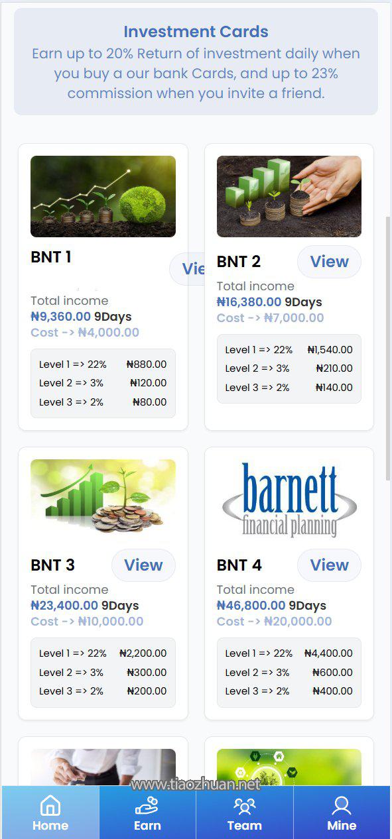The height and width of the screenshot is (839, 392).
Task: Select the Team people icon
Action: 245,806
